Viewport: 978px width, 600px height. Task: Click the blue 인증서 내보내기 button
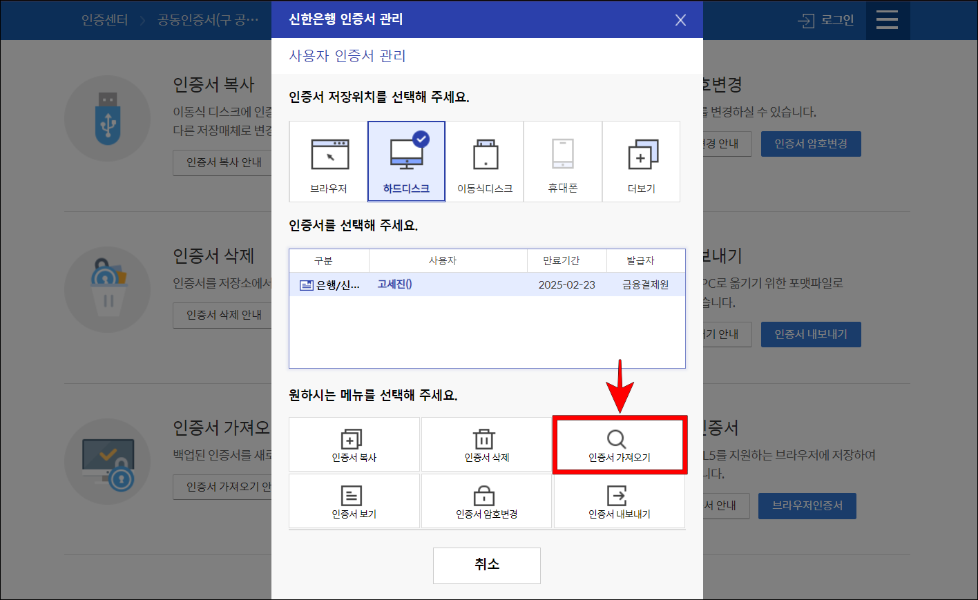[811, 333]
